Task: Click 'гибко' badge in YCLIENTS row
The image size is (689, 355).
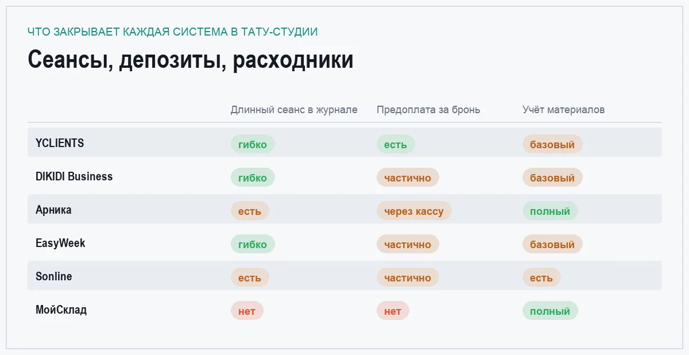Action: pyautogui.click(x=253, y=144)
